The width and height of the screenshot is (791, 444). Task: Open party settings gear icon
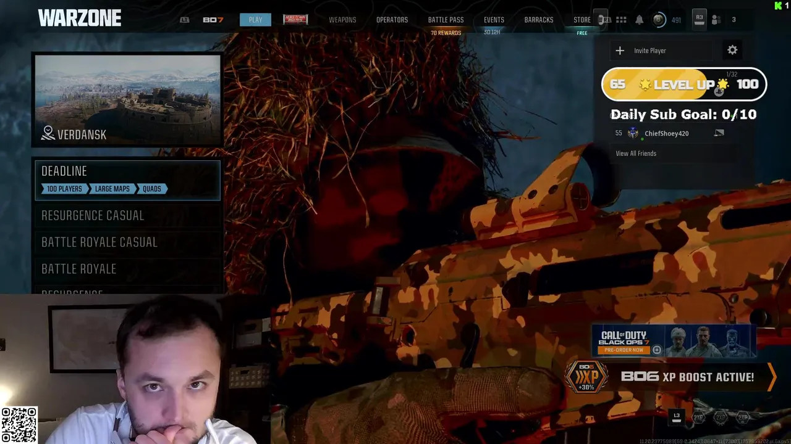pos(732,50)
